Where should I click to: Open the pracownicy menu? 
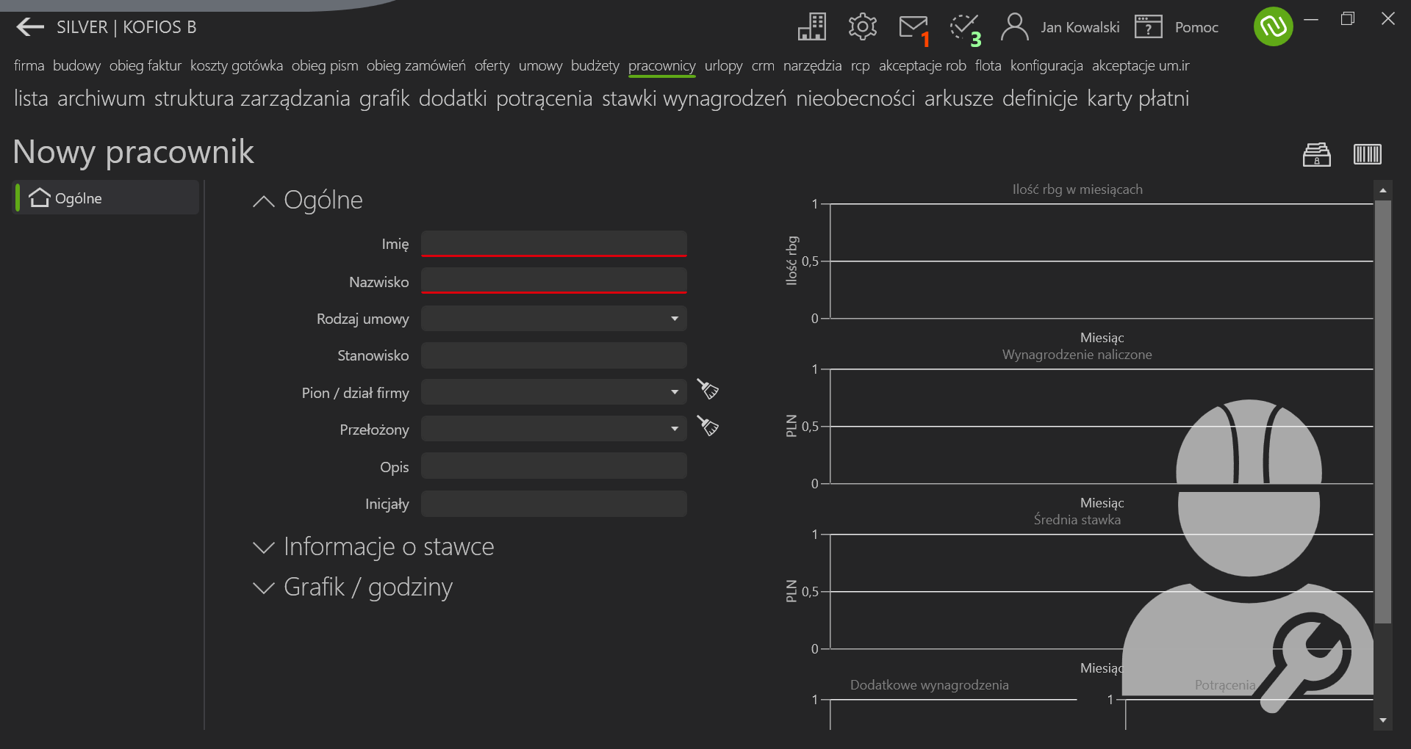tap(662, 66)
